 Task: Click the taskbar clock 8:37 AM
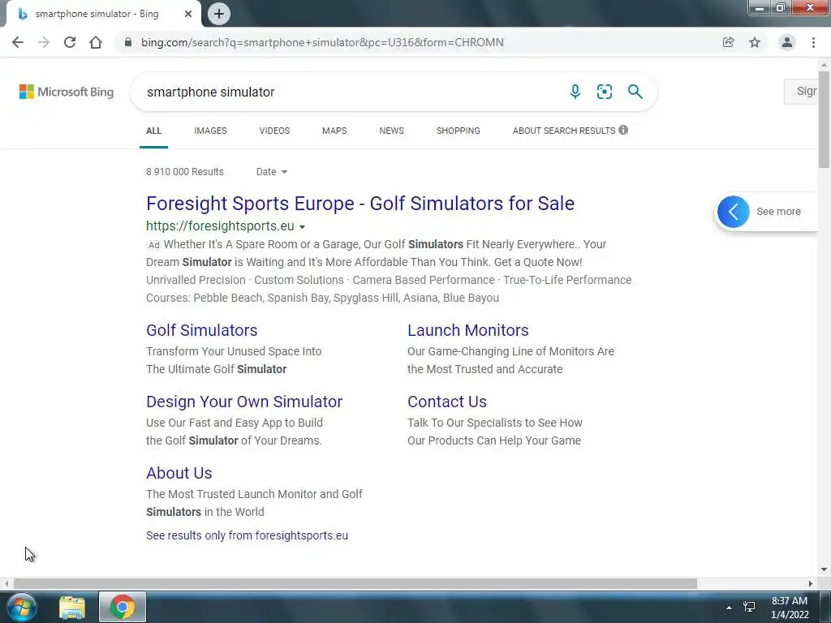tap(790, 601)
